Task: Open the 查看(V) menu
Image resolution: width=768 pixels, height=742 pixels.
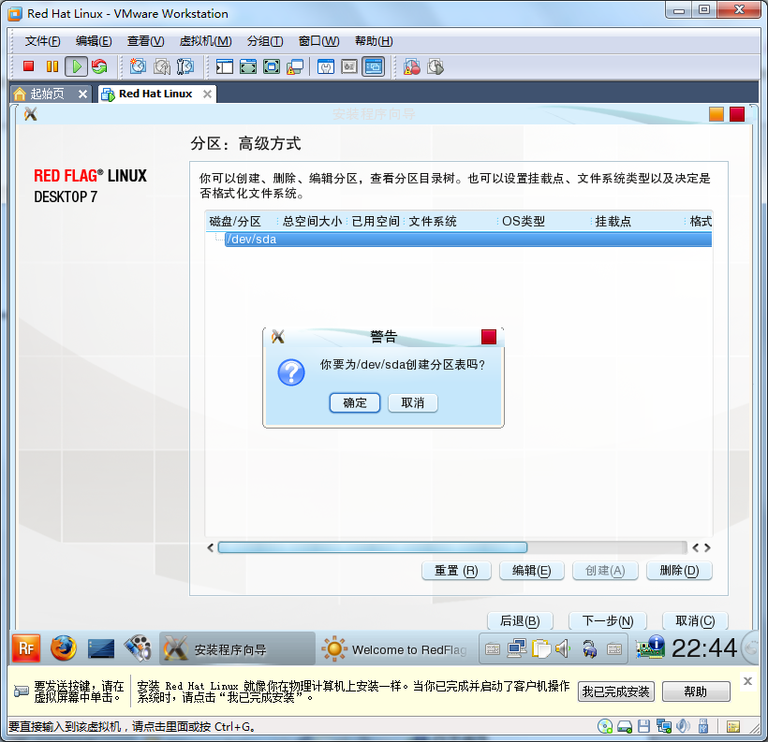Action: [x=145, y=41]
